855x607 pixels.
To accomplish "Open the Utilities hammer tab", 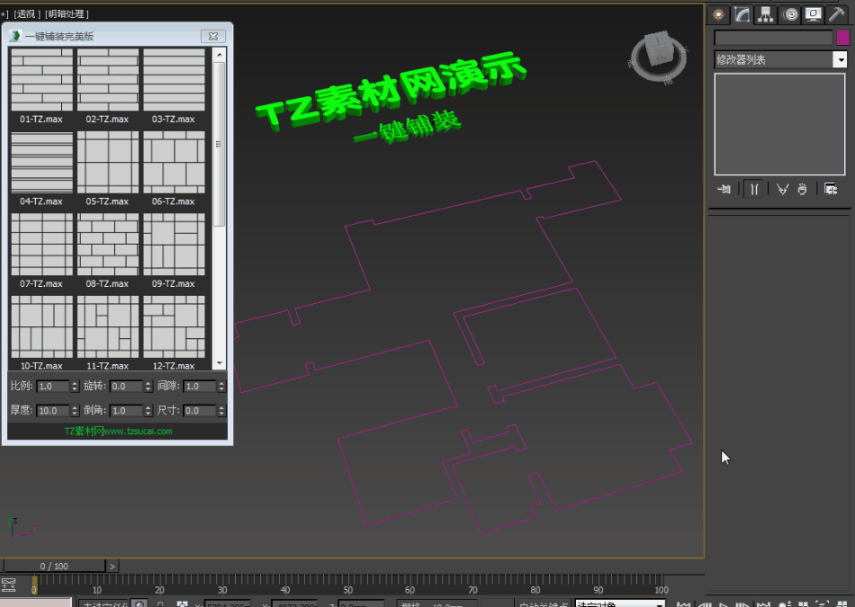I will point(836,14).
